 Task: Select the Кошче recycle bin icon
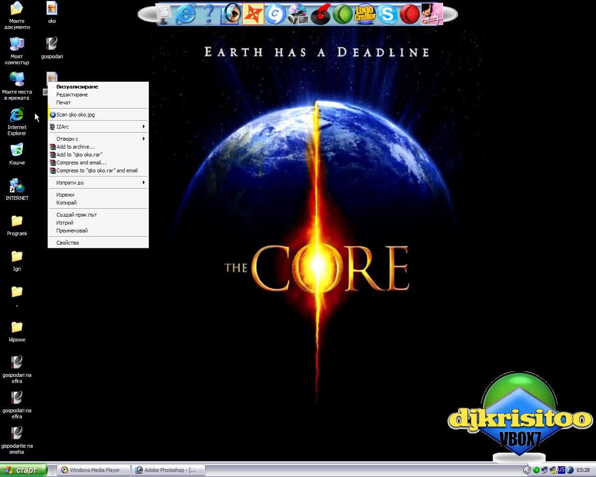click(17, 155)
